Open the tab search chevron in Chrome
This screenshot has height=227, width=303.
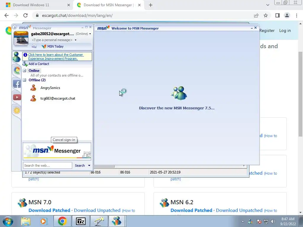pyautogui.click(x=267, y=5)
